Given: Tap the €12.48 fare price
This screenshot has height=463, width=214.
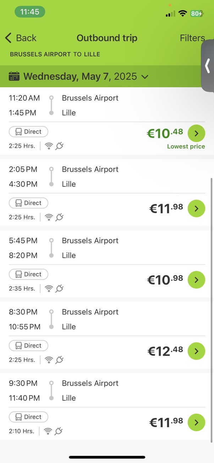Looking at the screenshot, I should pyautogui.click(x=165, y=351).
